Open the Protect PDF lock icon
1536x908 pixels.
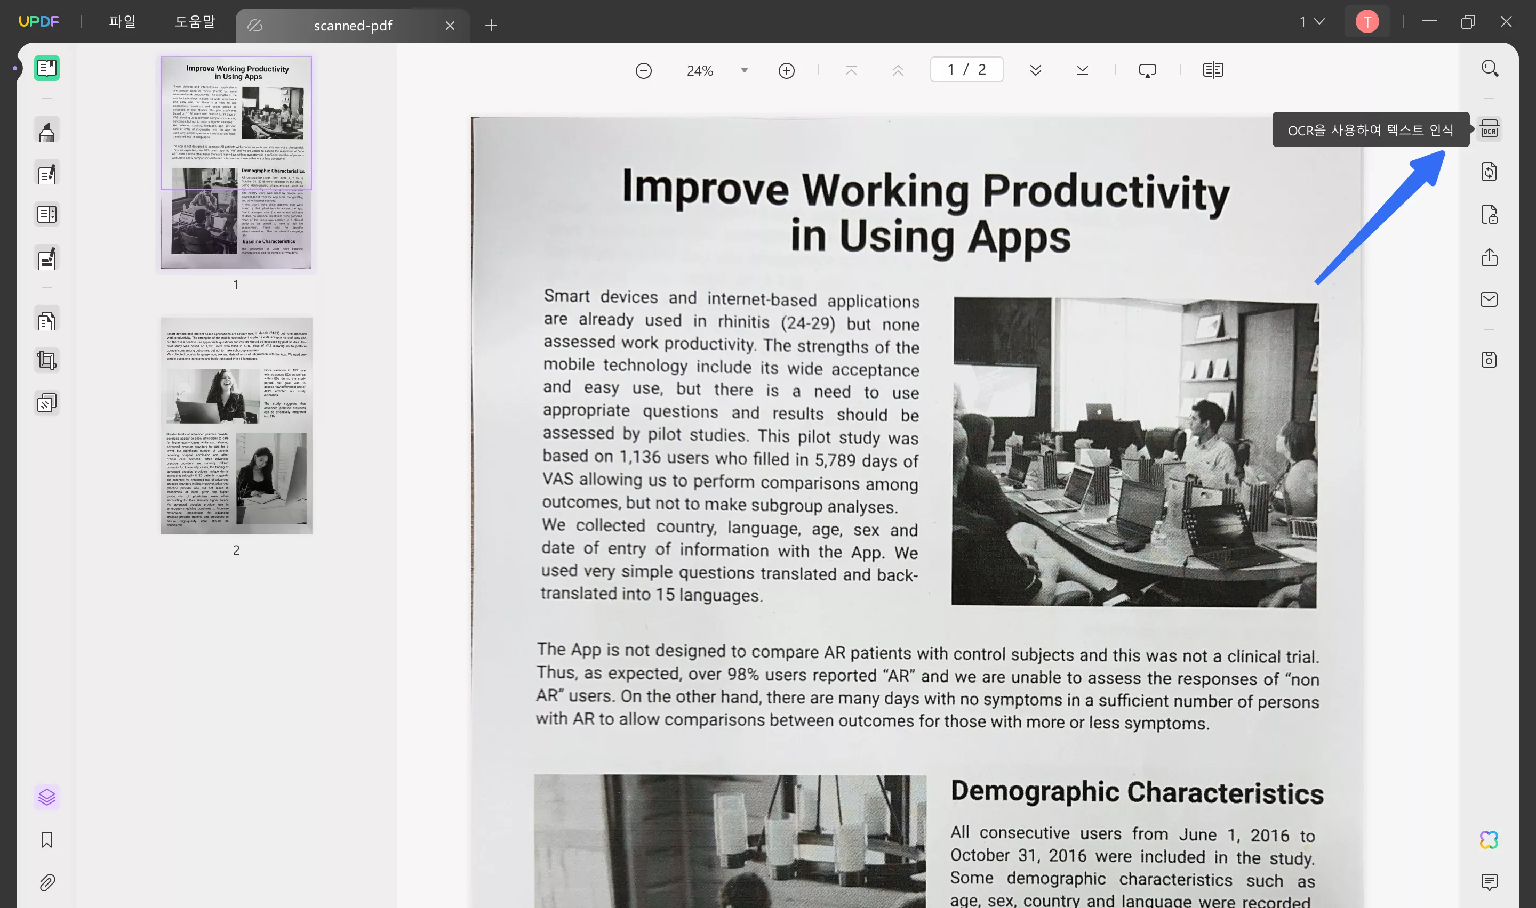pos(1489,215)
